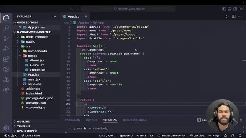Expand the Timeline section
This screenshot has height=138, width=246.
click(x=24, y=126)
